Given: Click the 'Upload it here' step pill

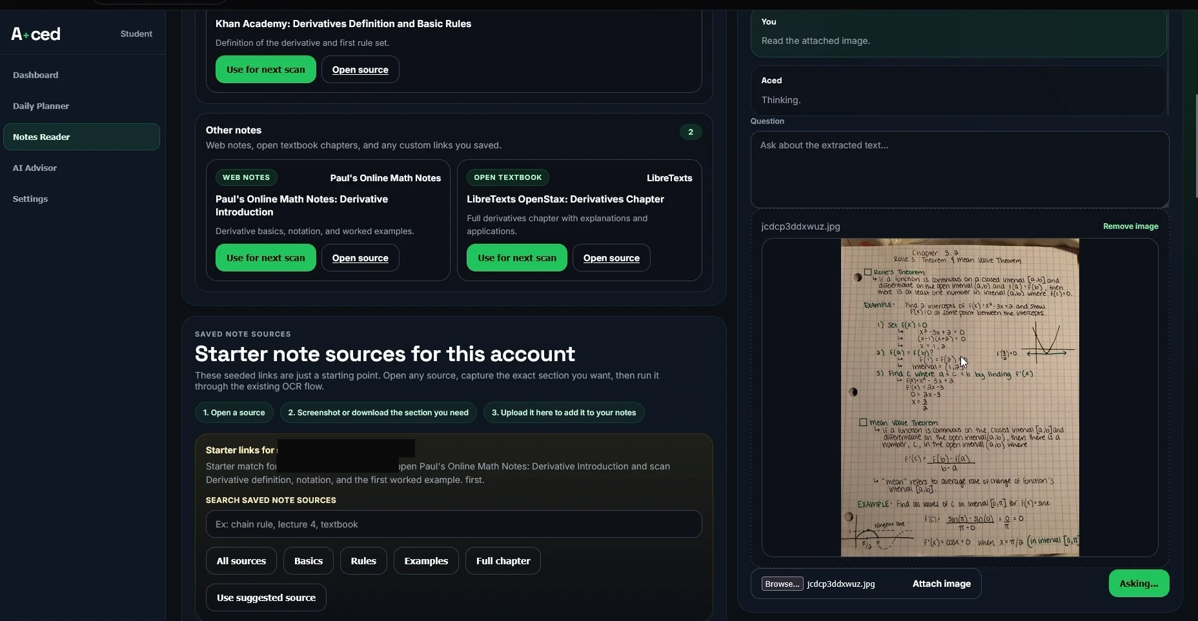Looking at the screenshot, I should [x=564, y=413].
